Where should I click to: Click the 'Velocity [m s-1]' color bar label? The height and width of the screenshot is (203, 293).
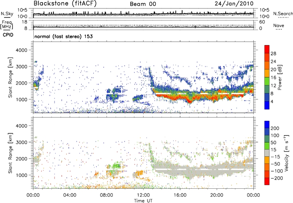coord(286,153)
